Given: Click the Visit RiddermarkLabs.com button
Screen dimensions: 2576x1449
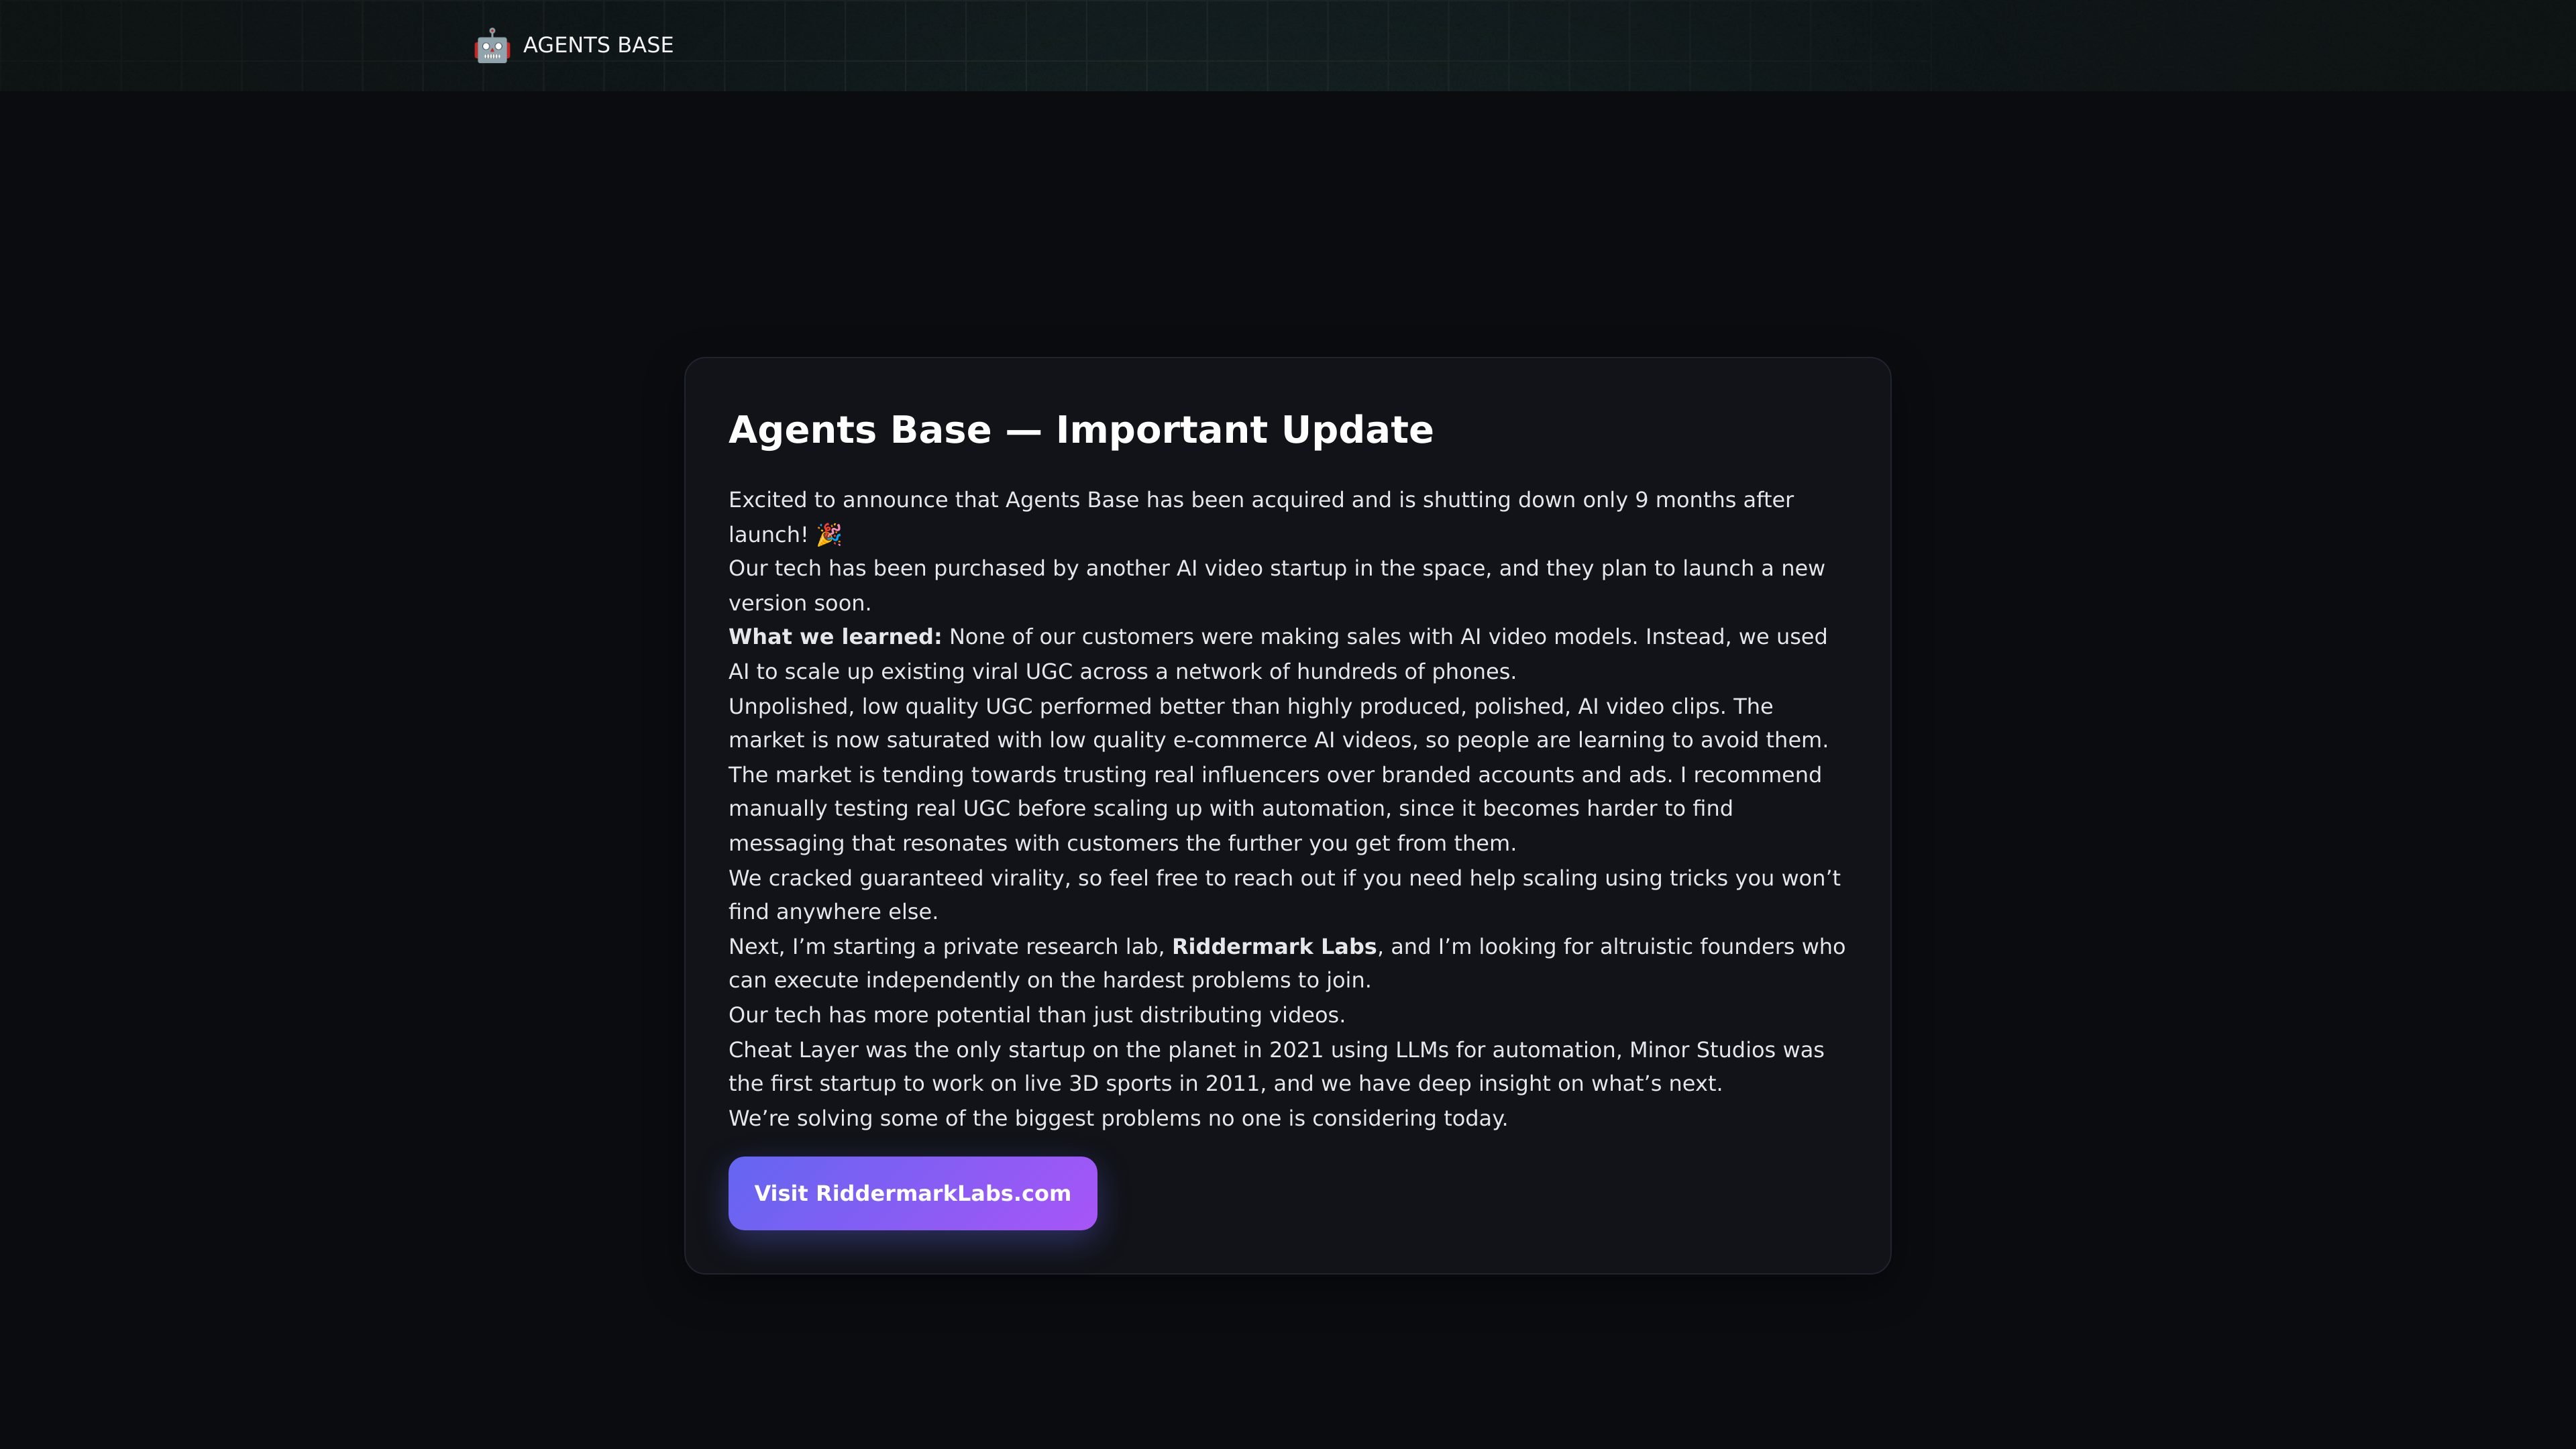Looking at the screenshot, I should click(912, 1193).
